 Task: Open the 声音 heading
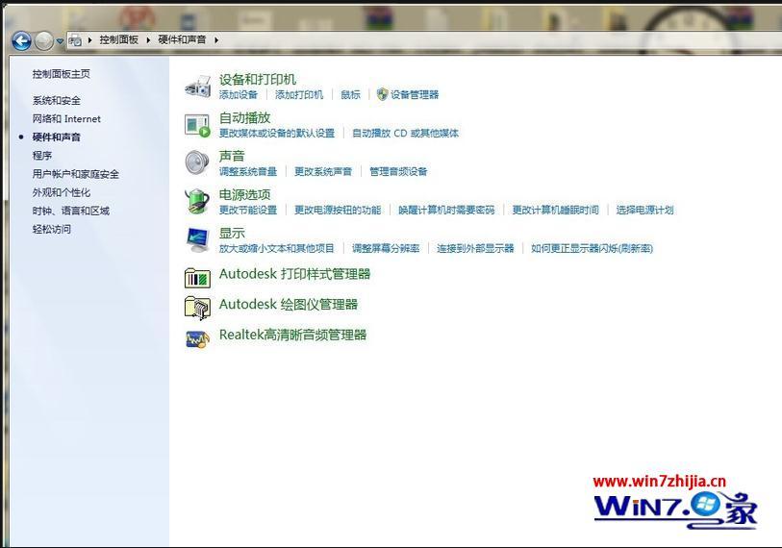(x=232, y=156)
